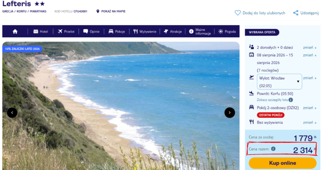The image size is (323, 170).
Task: Open the Pokoje tab
Action: [x=116, y=32]
